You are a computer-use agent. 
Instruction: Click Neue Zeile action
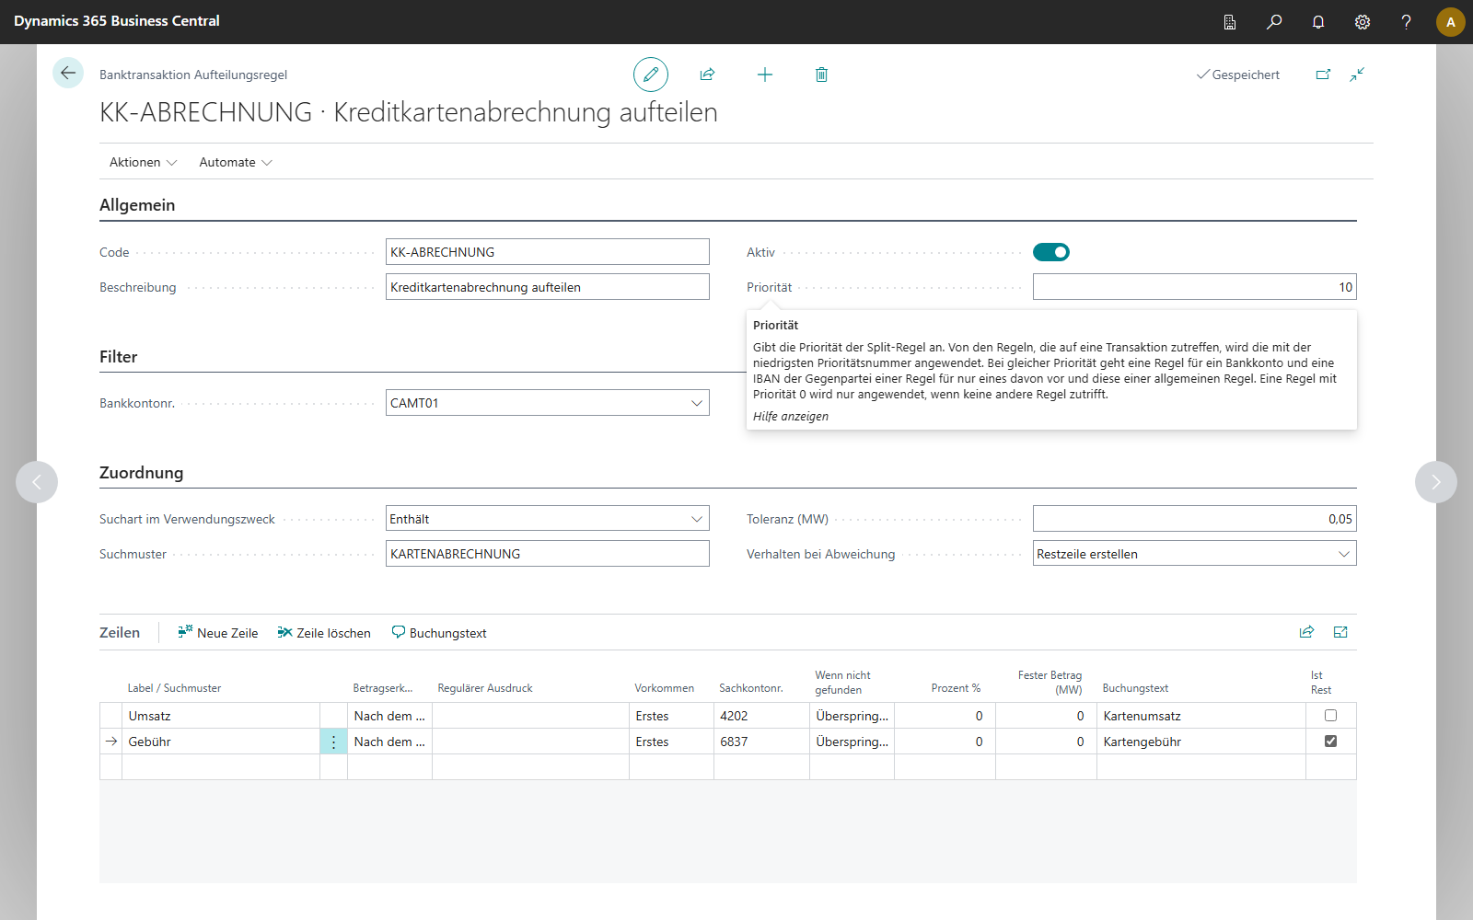tap(218, 633)
